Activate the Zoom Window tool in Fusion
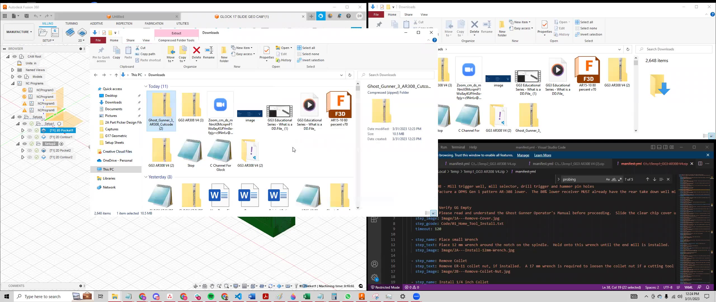The image size is (716, 302). [x=227, y=286]
